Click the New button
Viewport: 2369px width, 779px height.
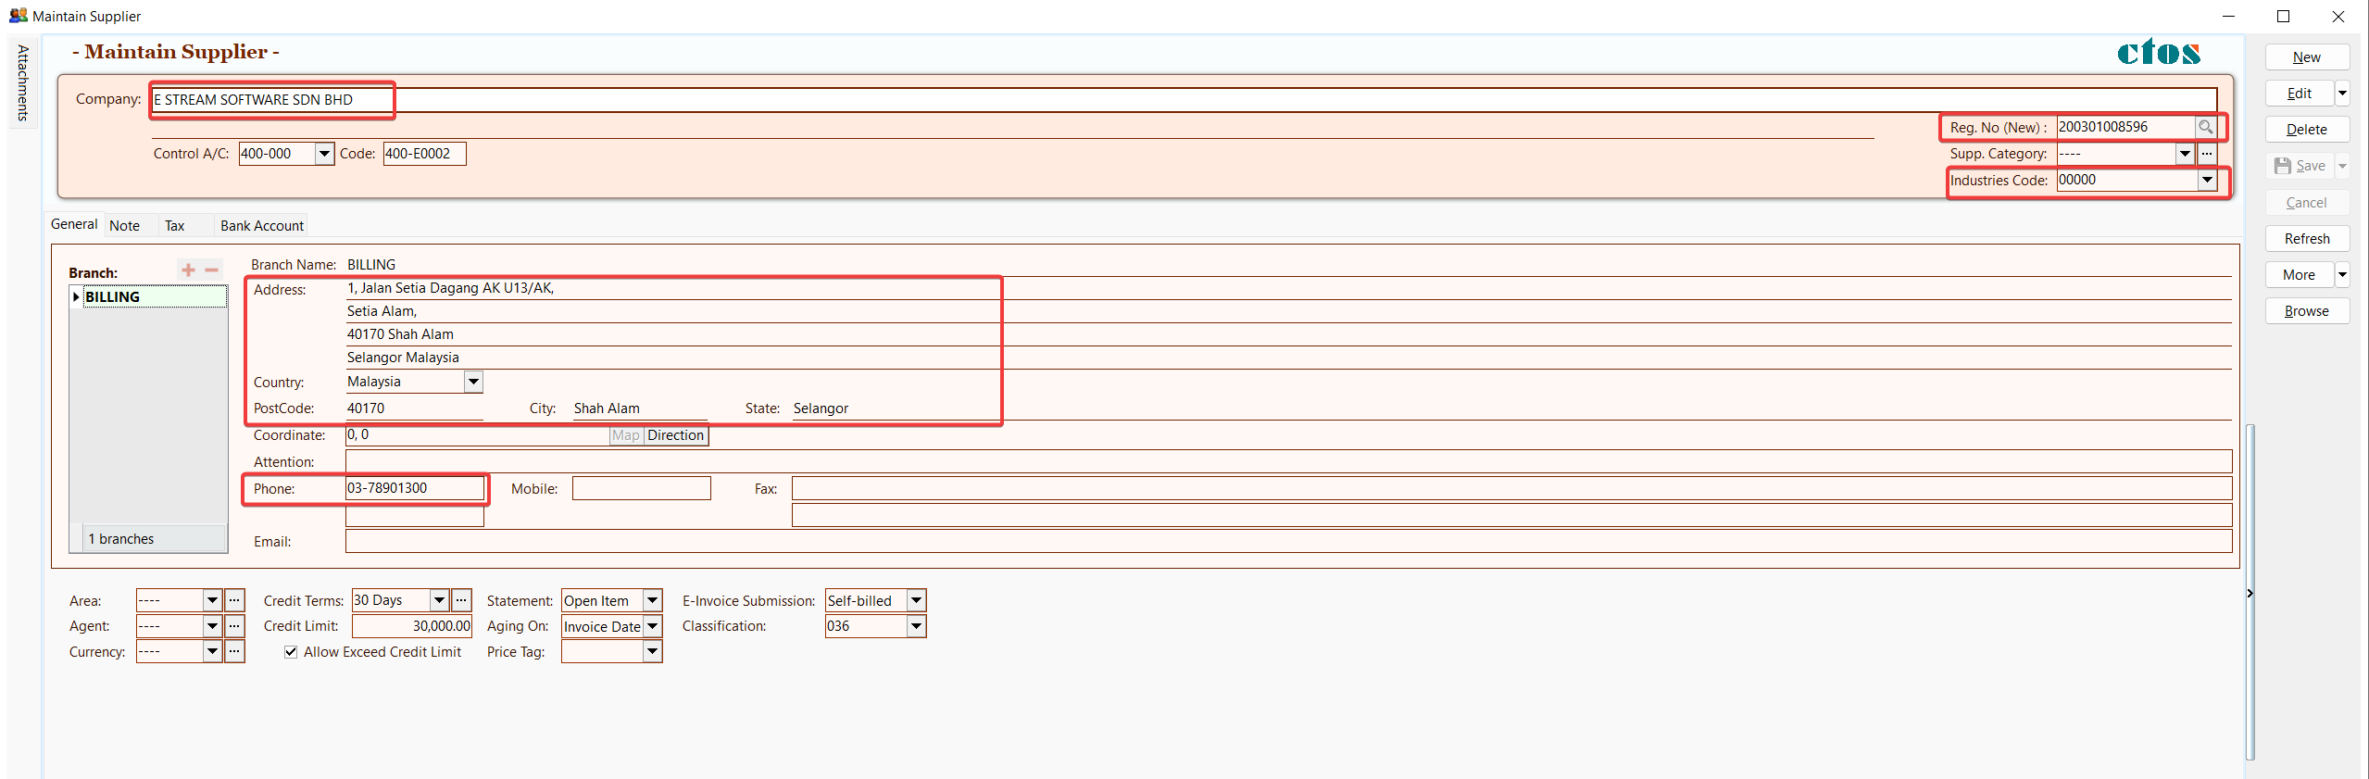[x=2306, y=57]
